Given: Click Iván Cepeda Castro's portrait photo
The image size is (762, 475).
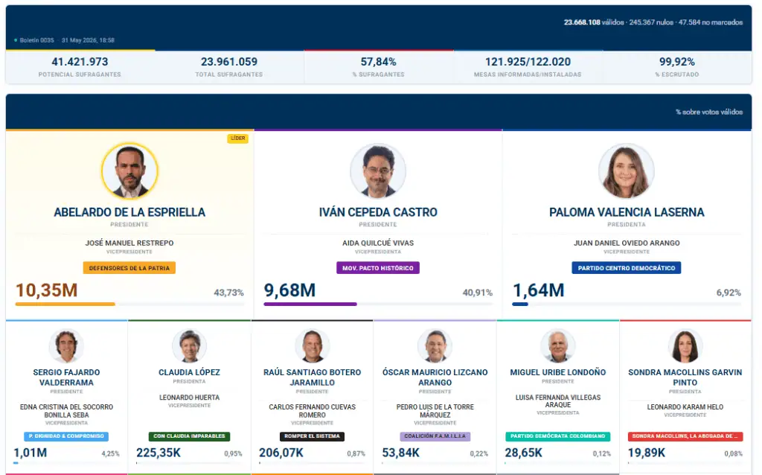Looking at the screenshot, I should click(378, 171).
